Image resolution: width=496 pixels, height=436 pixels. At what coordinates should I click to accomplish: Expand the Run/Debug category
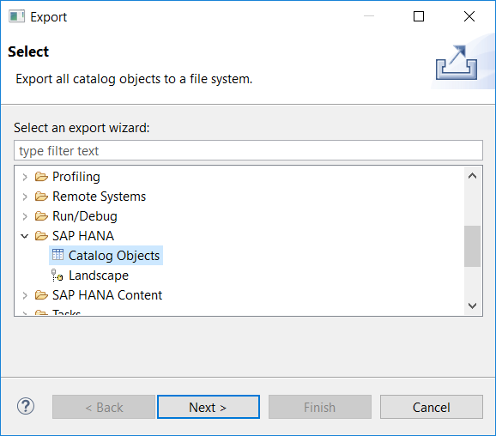pyautogui.click(x=25, y=216)
